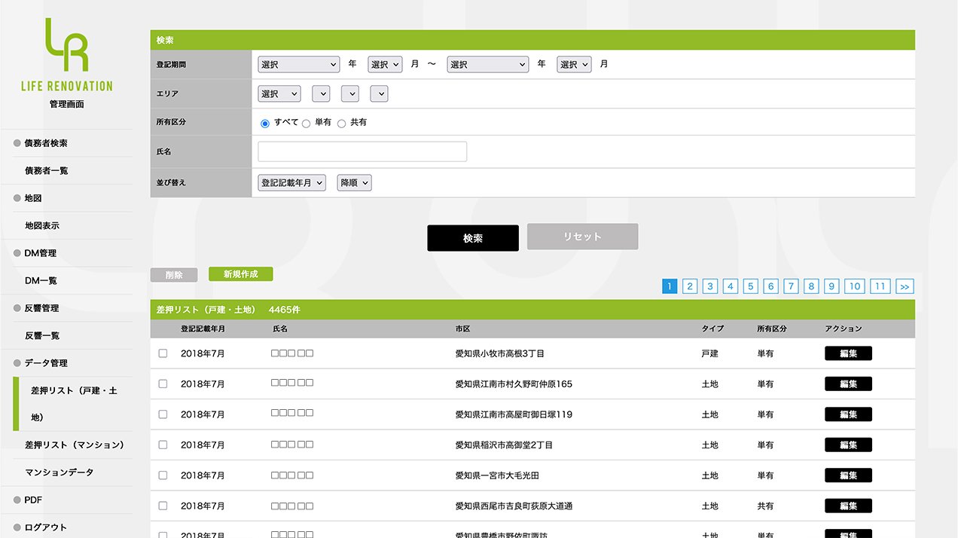This screenshot has height=538, width=958.
Task: Expand the 登記記載年月 sort field dropdown
Action: point(291,183)
